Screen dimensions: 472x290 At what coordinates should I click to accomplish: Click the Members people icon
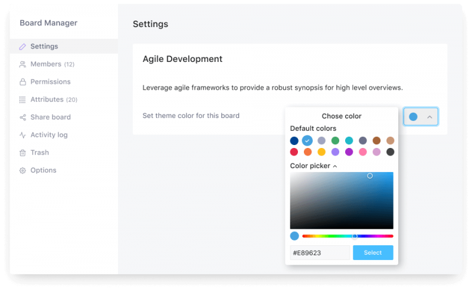pyautogui.click(x=22, y=64)
